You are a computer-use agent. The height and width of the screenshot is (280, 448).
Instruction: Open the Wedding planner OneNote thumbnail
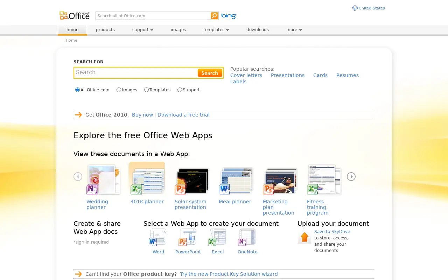[104, 180]
